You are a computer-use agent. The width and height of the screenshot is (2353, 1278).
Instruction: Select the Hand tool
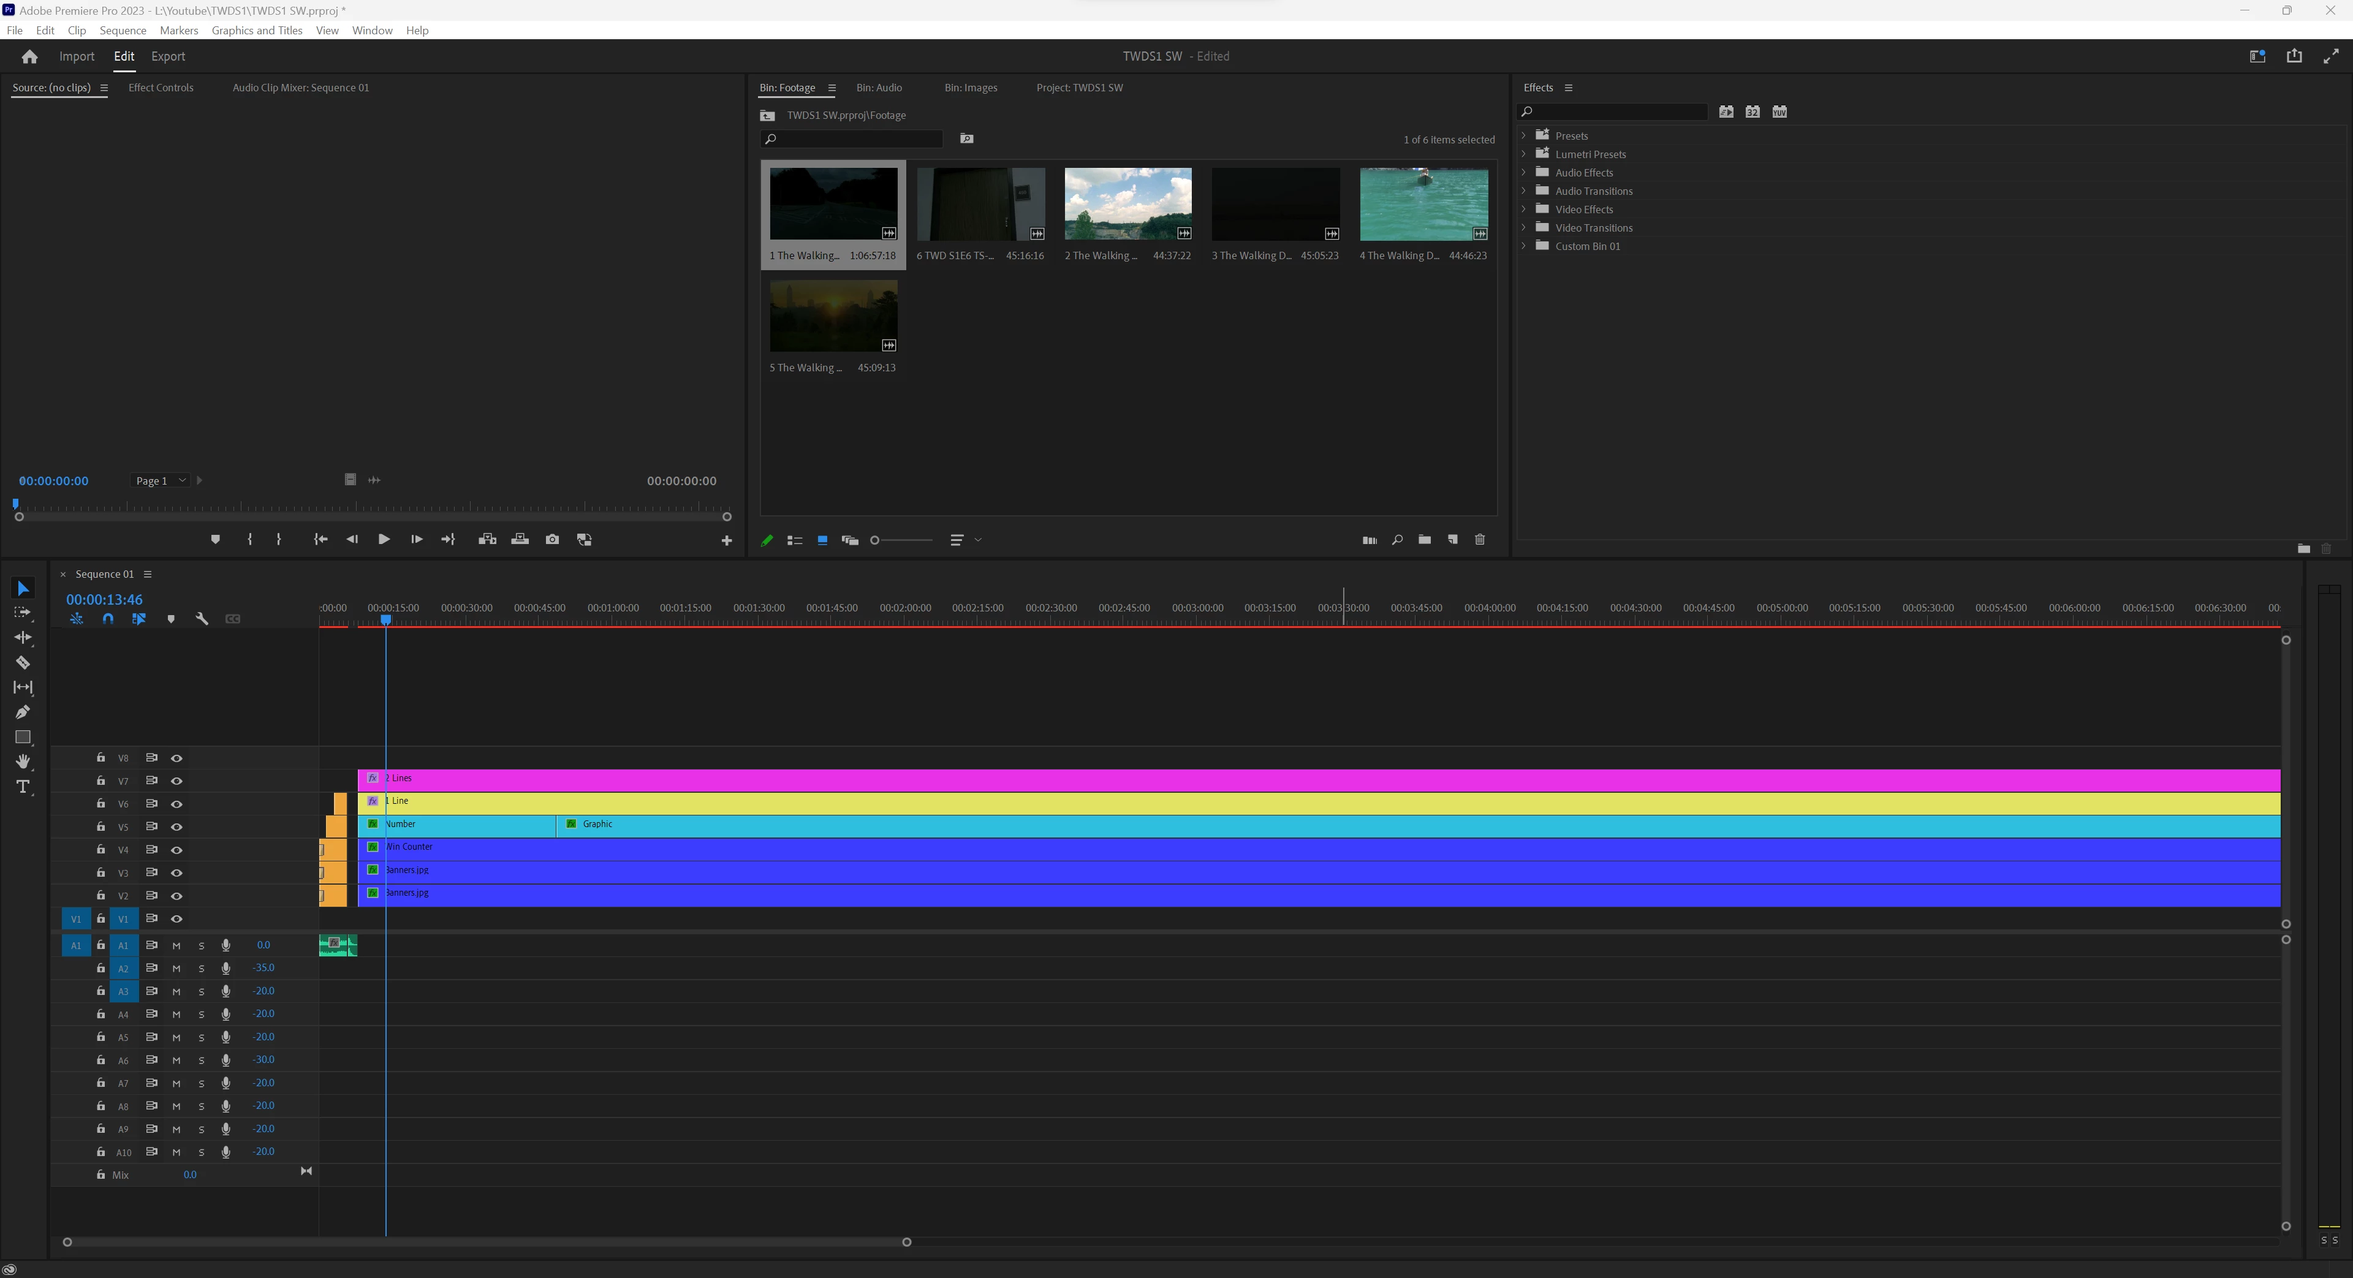pyautogui.click(x=23, y=762)
